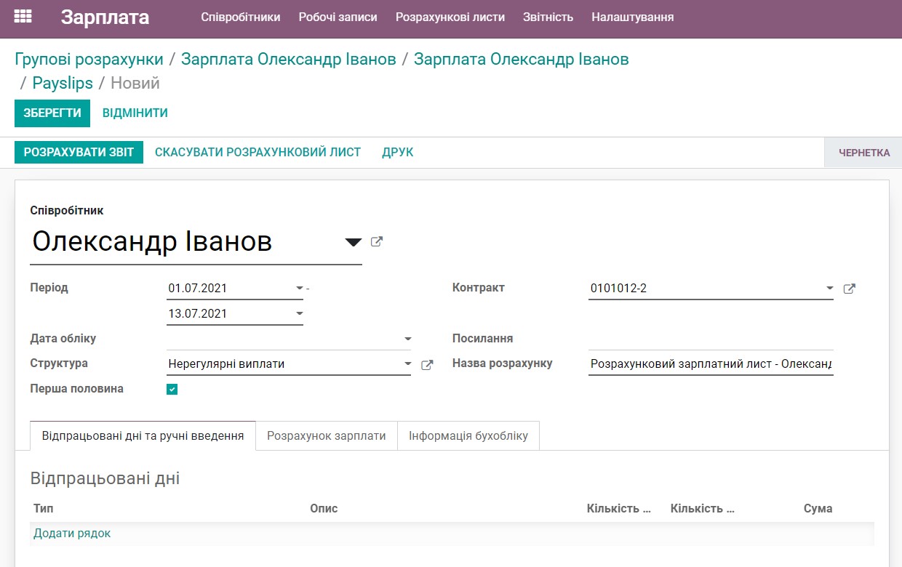
Task: Open the Олександр Іванов employee dropdown
Action: pos(353,241)
